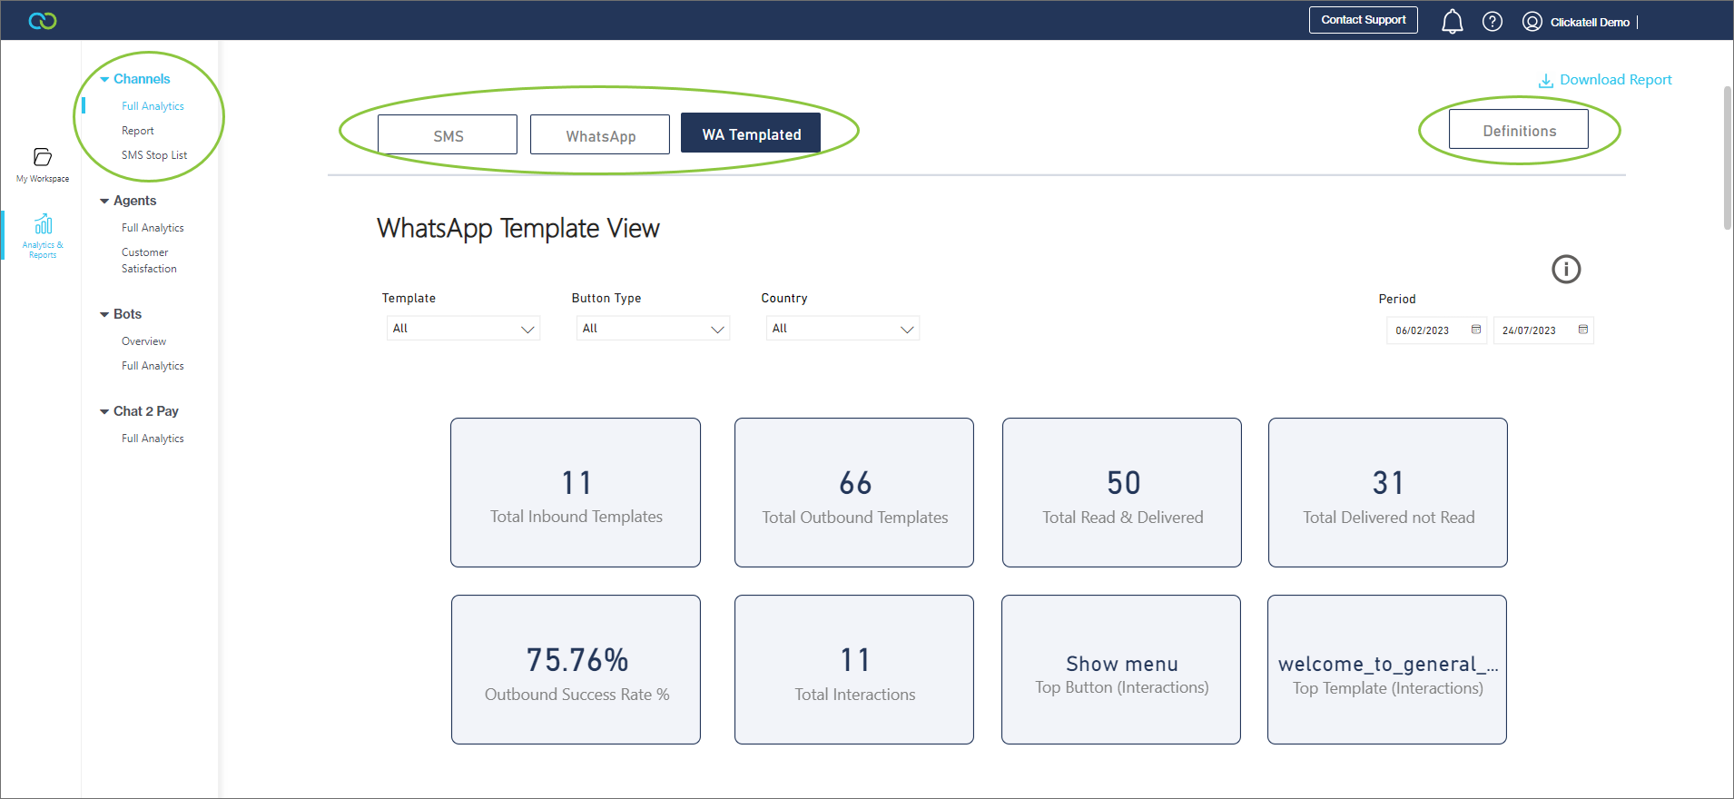Select Analytics & Reports sidebar icon
Viewport: 1734px width, 799px height.
(x=43, y=235)
